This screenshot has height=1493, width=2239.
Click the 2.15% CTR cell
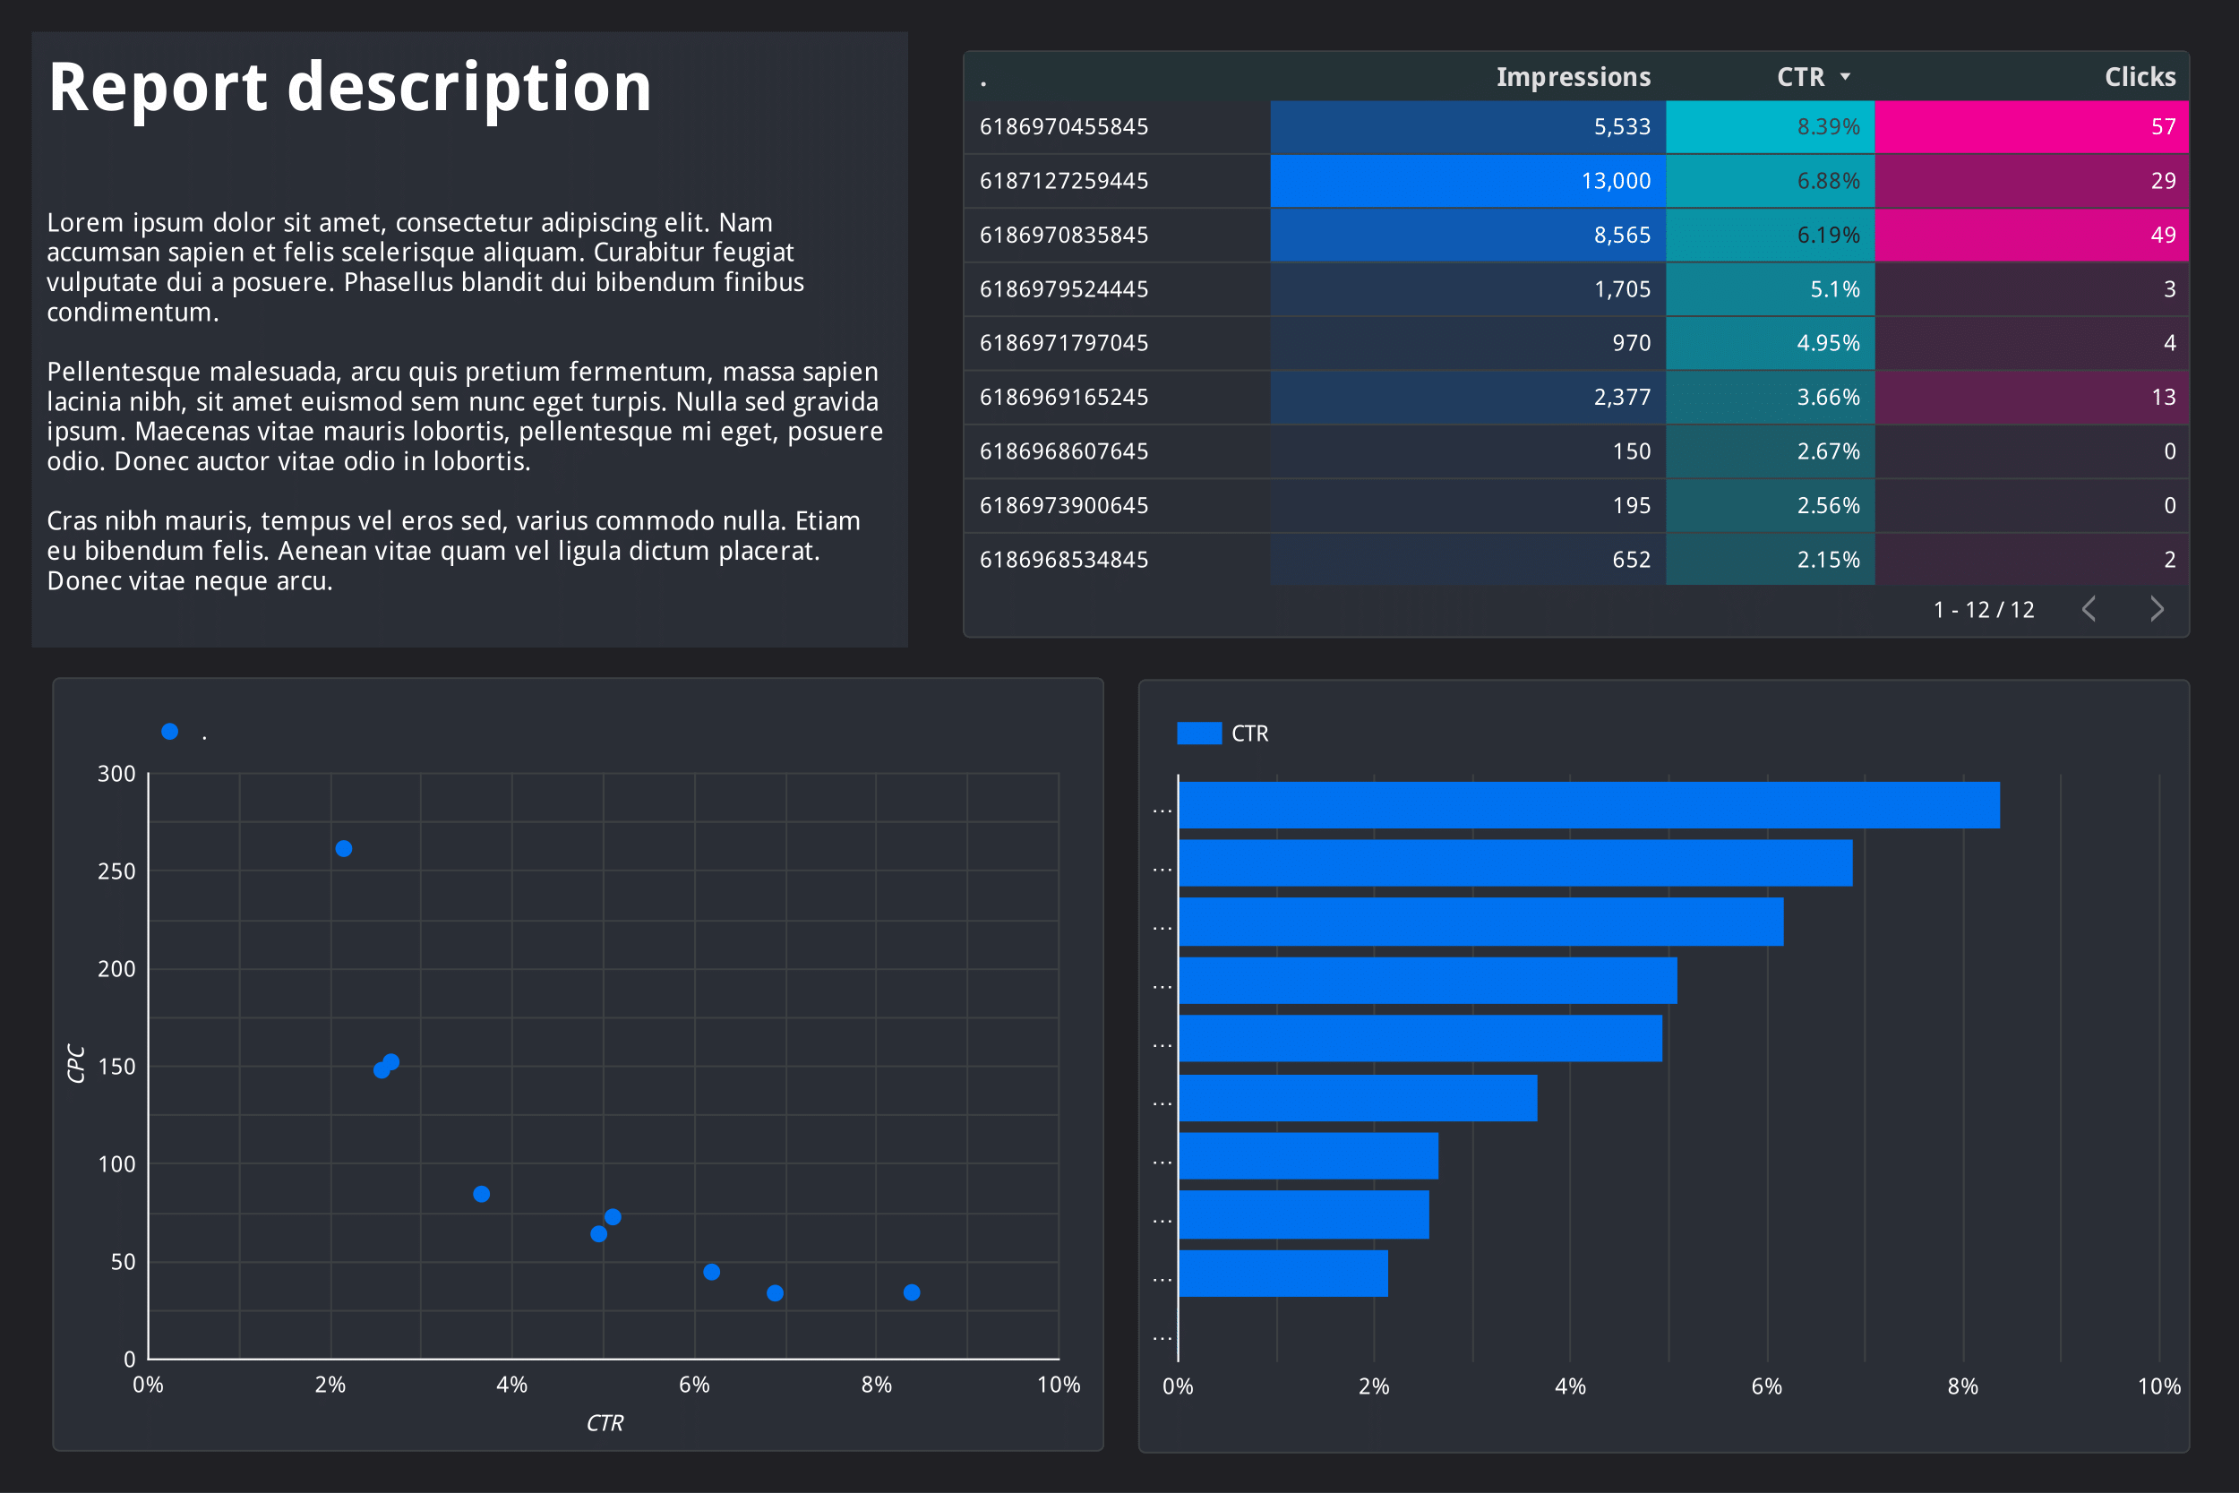click(1771, 560)
